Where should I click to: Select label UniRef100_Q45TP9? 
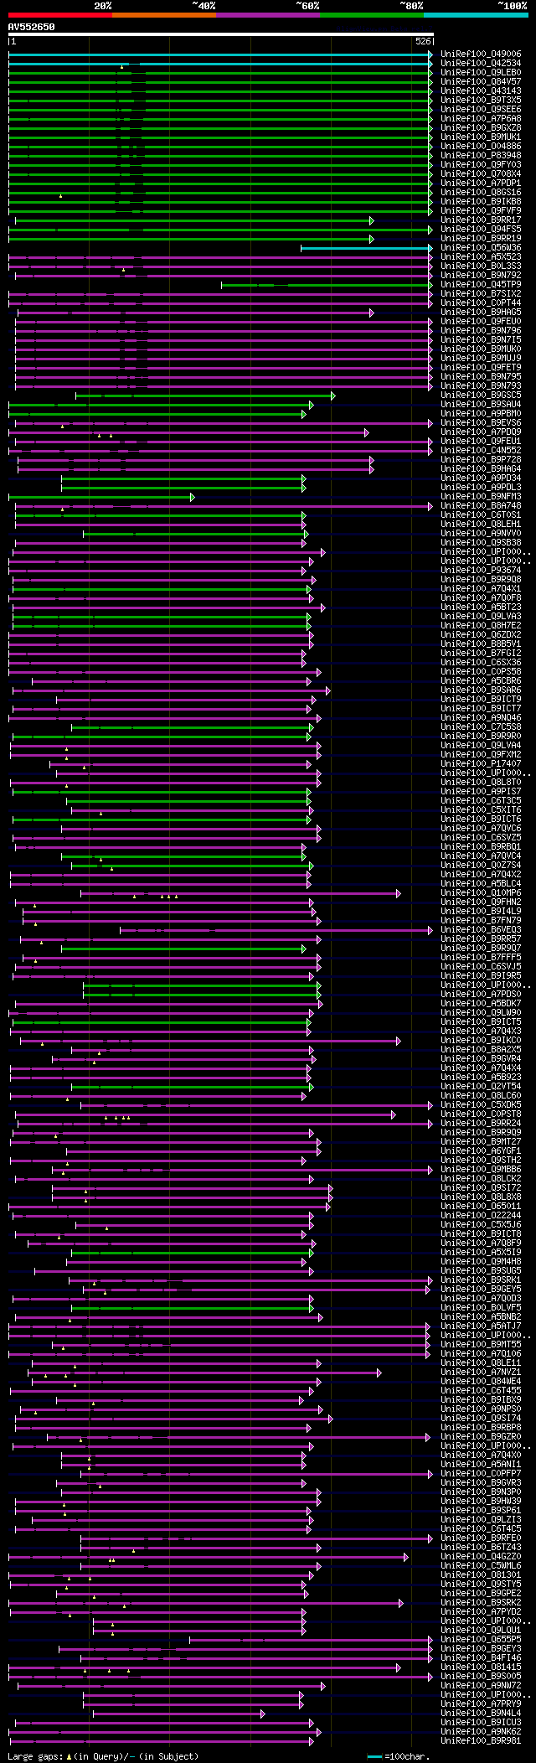[x=481, y=285]
